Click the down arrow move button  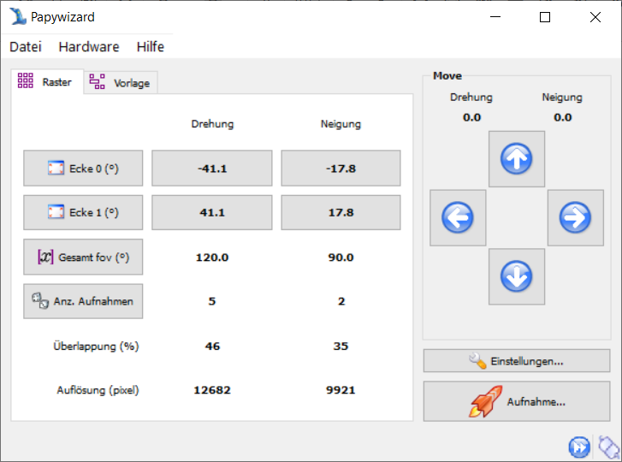coord(517,276)
